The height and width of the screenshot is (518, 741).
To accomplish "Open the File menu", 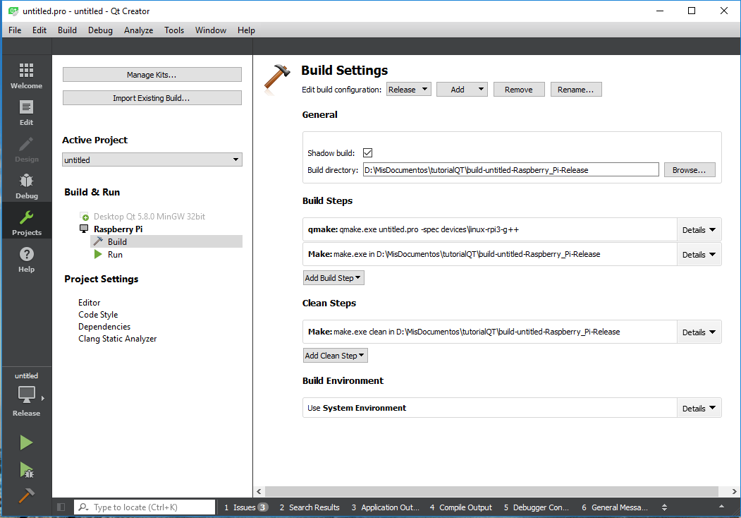I will [x=15, y=30].
